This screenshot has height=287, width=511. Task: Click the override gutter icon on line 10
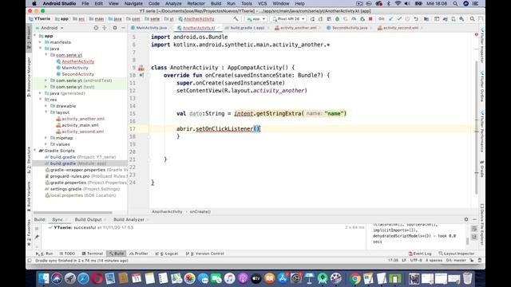click(141, 75)
